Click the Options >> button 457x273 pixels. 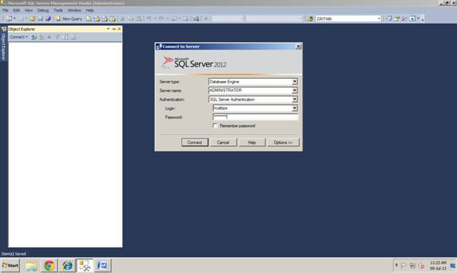click(x=283, y=142)
